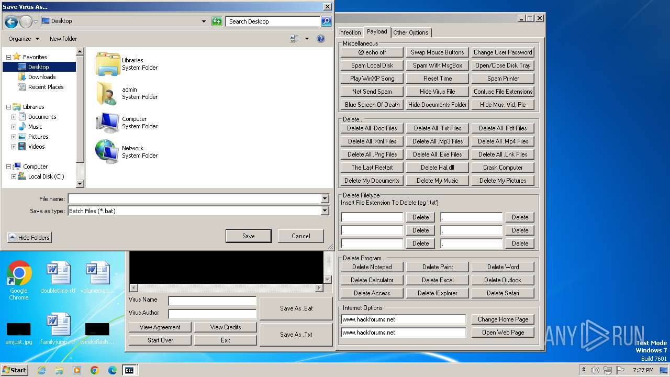Click the Search Desktop field
Image resolution: width=670 pixels, height=377 pixels.
point(273,21)
